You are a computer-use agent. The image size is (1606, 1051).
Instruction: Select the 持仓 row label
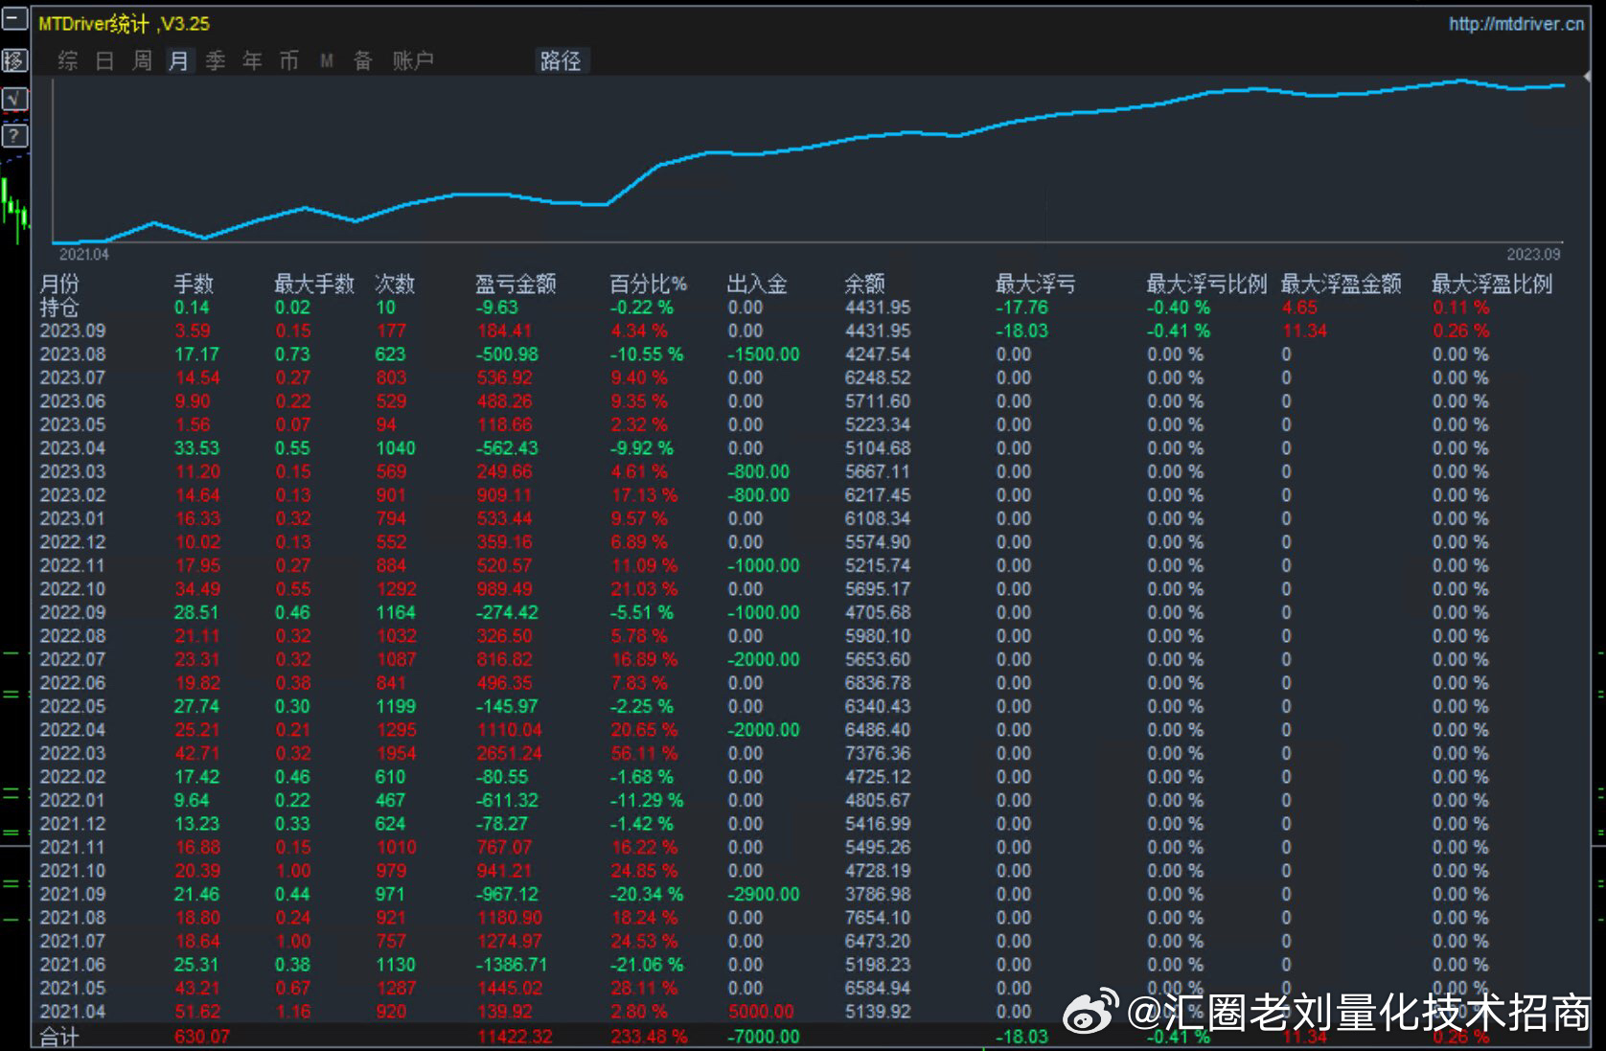pyautogui.click(x=59, y=308)
